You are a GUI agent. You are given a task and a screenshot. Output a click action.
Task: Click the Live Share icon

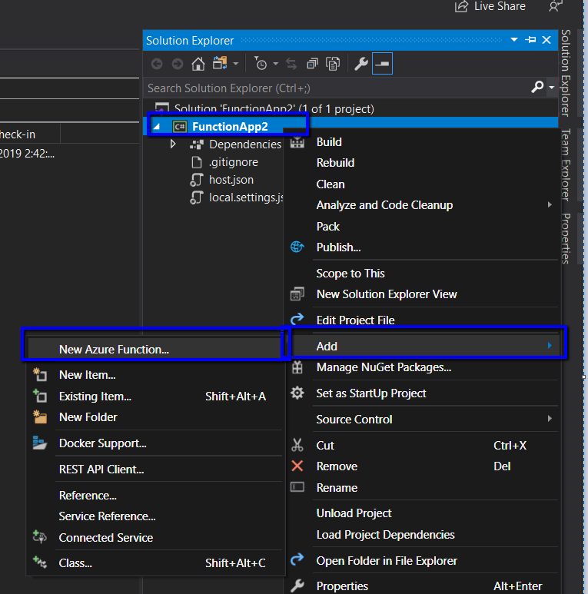pyautogui.click(x=461, y=6)
